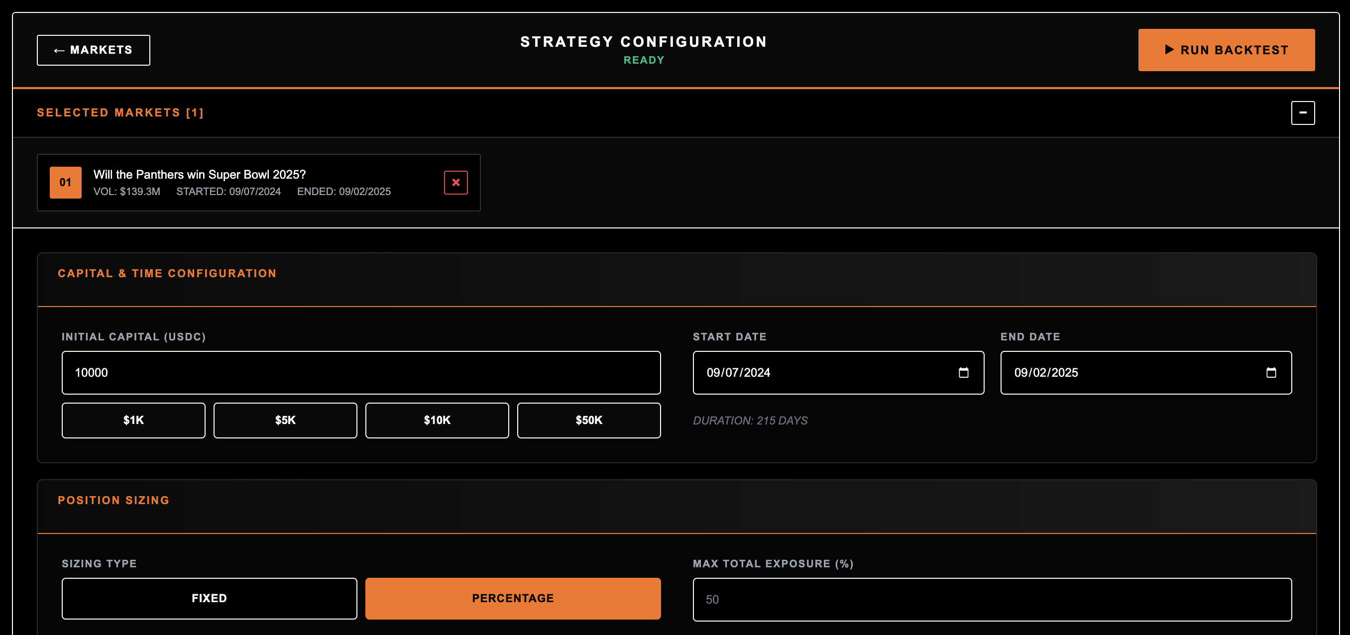Select Percentage sizing type
Image resolution: width=1350 pixels, height=635 pixels.
(x=513, y=598)
